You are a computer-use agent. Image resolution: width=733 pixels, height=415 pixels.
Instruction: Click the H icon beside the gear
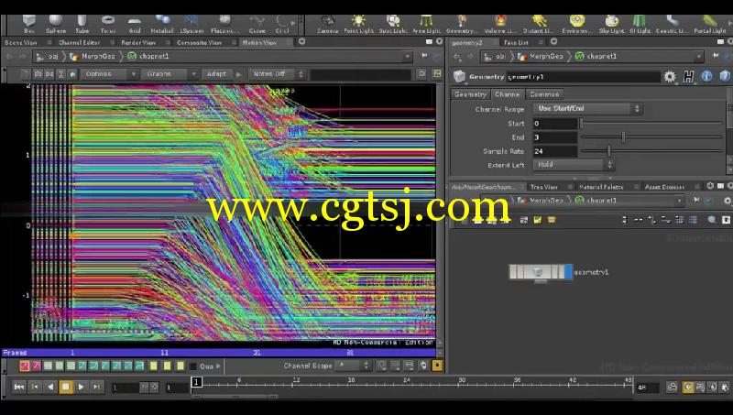(x=688, y=77)
